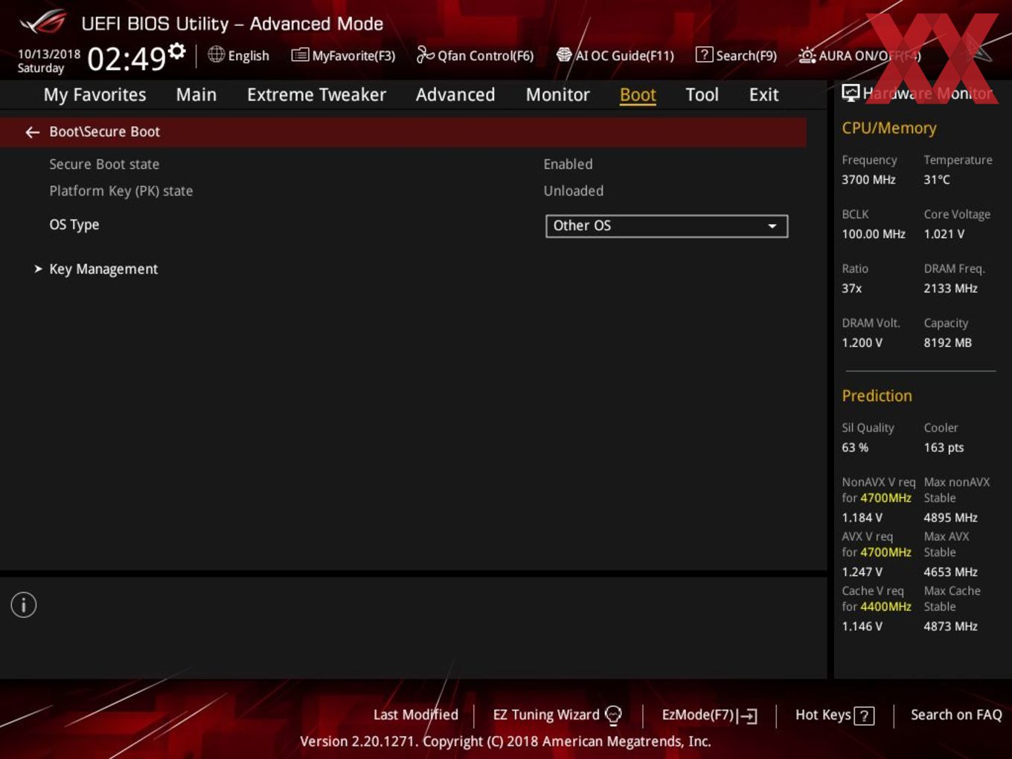Click the 10/13/2018 date text
The image size is (1012, 759).
click(x=49, y=54)
